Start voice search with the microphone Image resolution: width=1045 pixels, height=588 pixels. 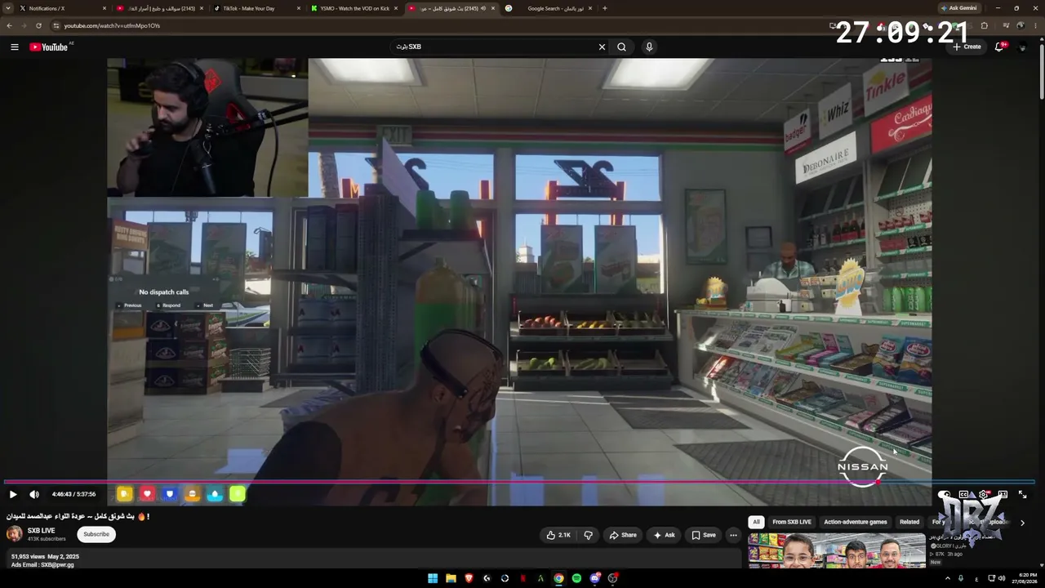pyautogui.click(x=649, y=47)
